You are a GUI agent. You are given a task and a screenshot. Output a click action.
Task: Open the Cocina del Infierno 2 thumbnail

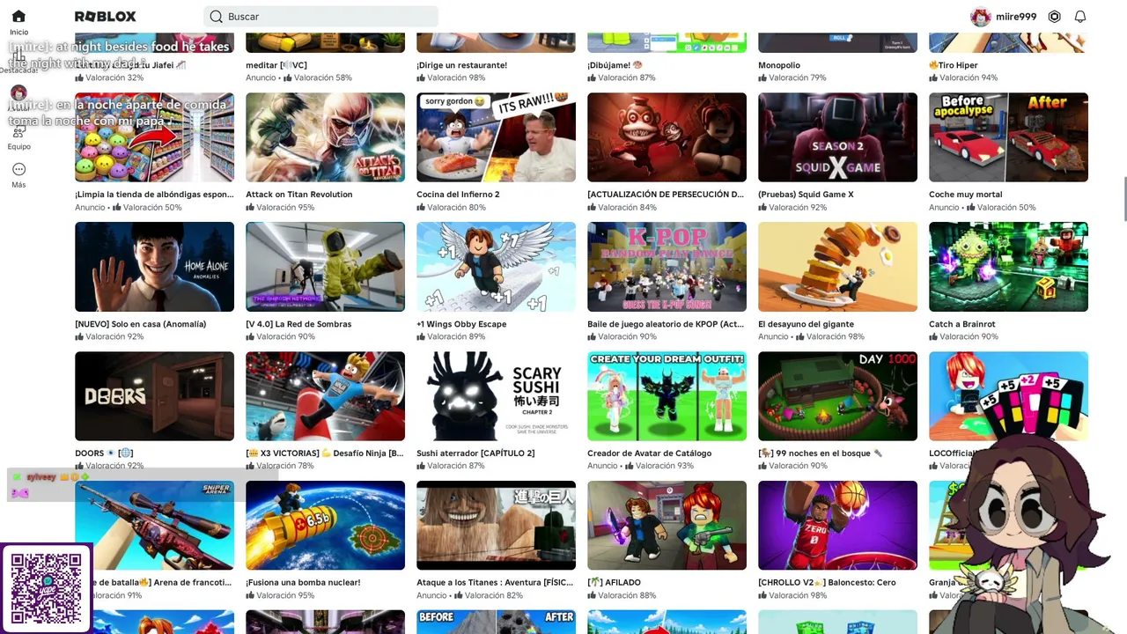pyautogui.click(x=496, y=137)
